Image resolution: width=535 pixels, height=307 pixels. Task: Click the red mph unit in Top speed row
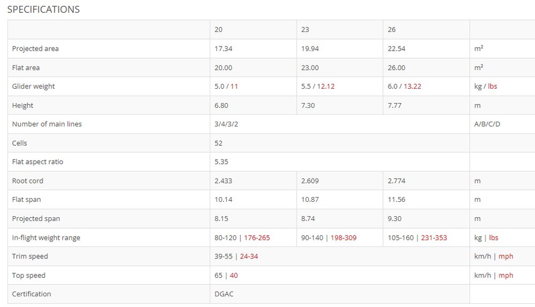click(x=506, y=275)
